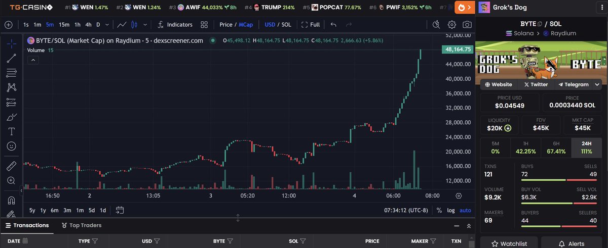Take a chart snapshot with the camera
Image resolution: width=608 pixels, height=248 pixels.
click(x=467, y=24)
